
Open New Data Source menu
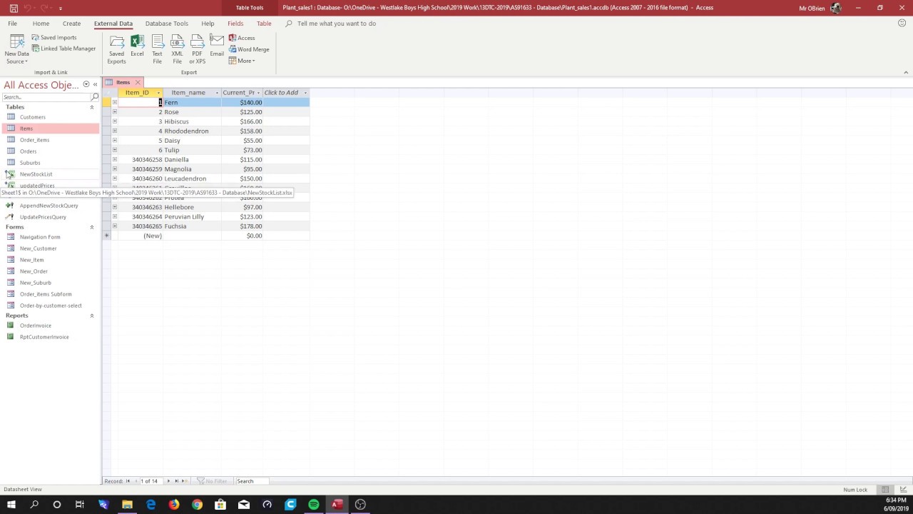pyautogui.click(x=16, y=49)
